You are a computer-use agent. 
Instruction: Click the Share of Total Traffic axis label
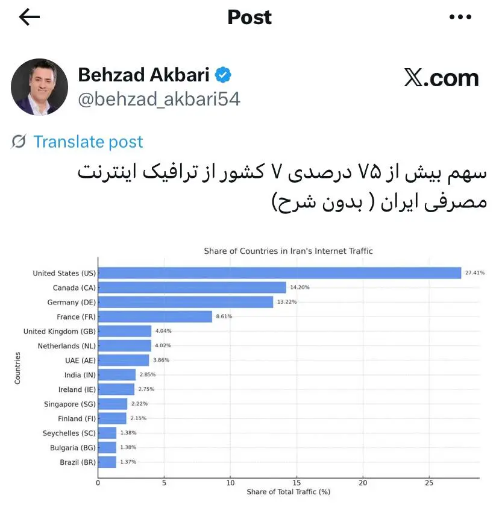click(288, 492)
